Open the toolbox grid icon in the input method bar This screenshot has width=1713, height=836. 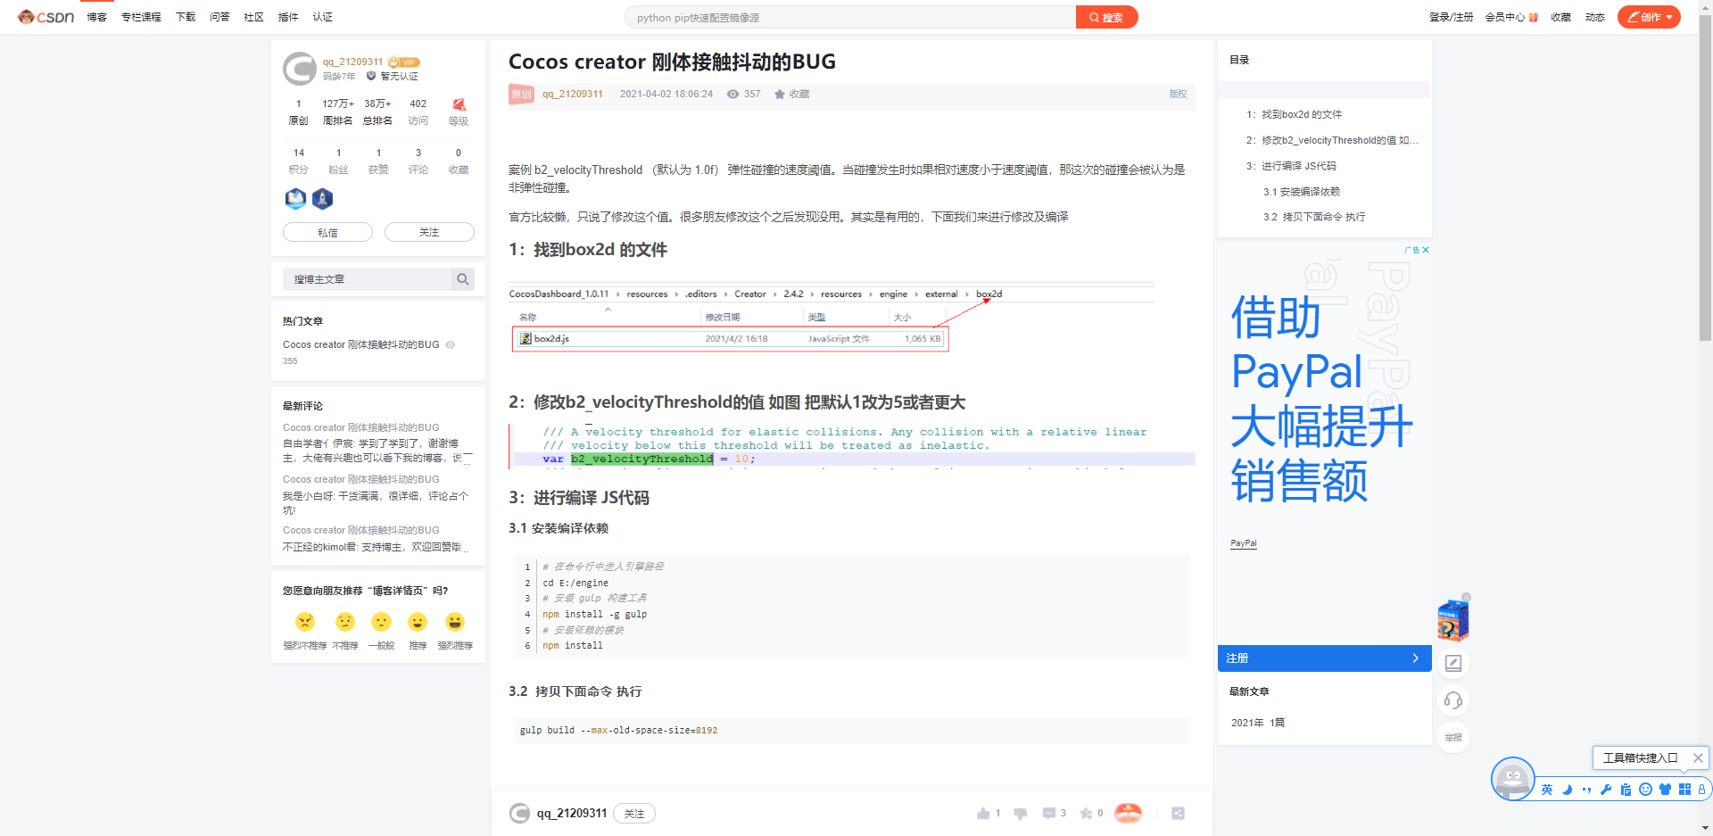[1684, 790]
